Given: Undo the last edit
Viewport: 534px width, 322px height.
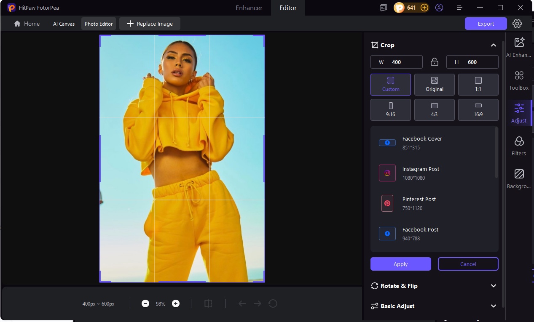Looking at the screenshot, I should tap(242, 303).
